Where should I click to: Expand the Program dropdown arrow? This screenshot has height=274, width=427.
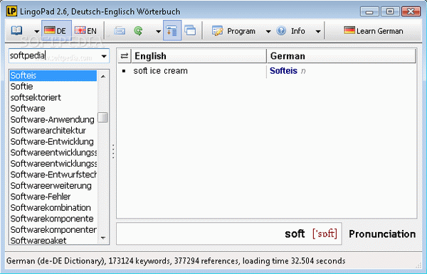(x=268, y=31)
